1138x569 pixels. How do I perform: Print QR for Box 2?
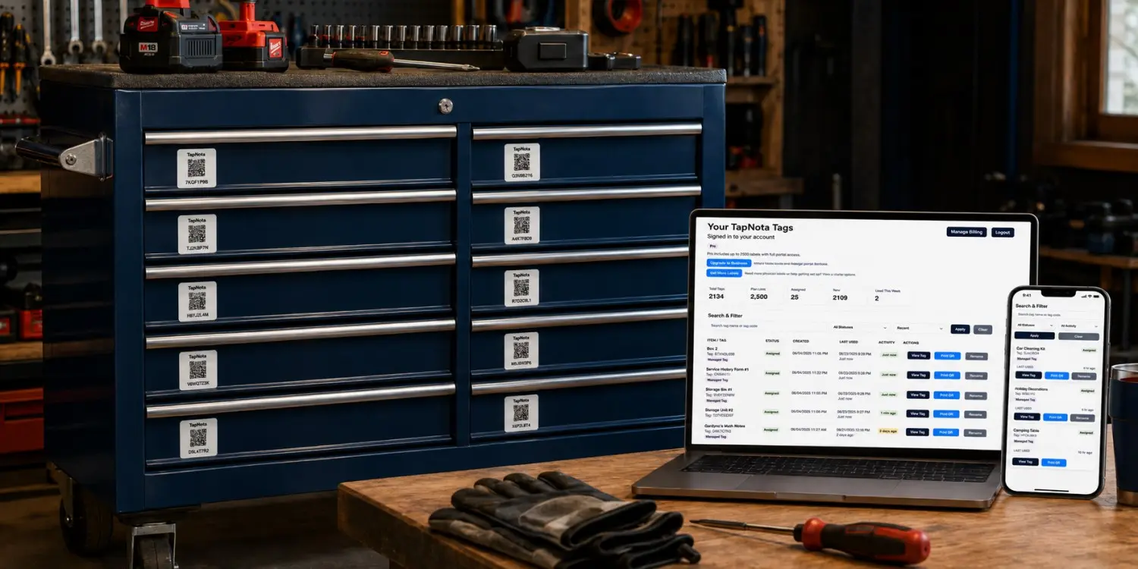click(x=947, y=356)
